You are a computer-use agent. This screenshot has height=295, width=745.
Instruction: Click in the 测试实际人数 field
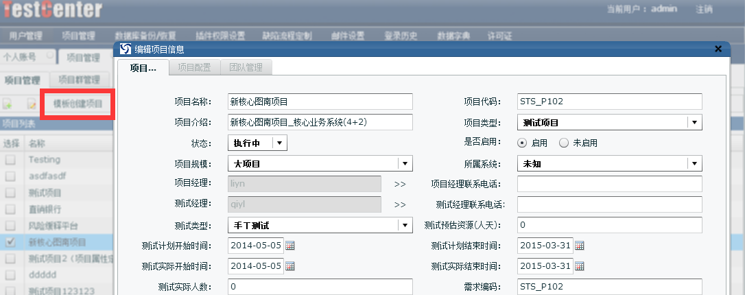point(320,287)
